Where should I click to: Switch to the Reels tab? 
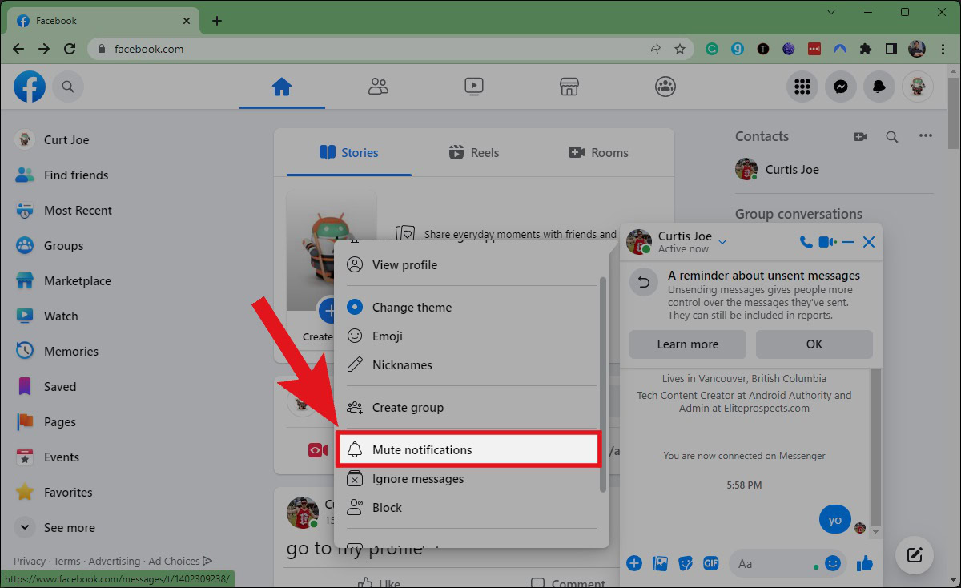tap(473, 153)
